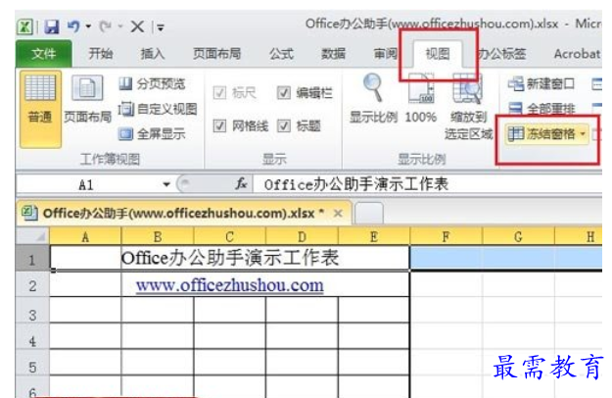This screenshot has height=398, width=612.
Task: Click the fx Insert Function button
Action: coord(241,183)
